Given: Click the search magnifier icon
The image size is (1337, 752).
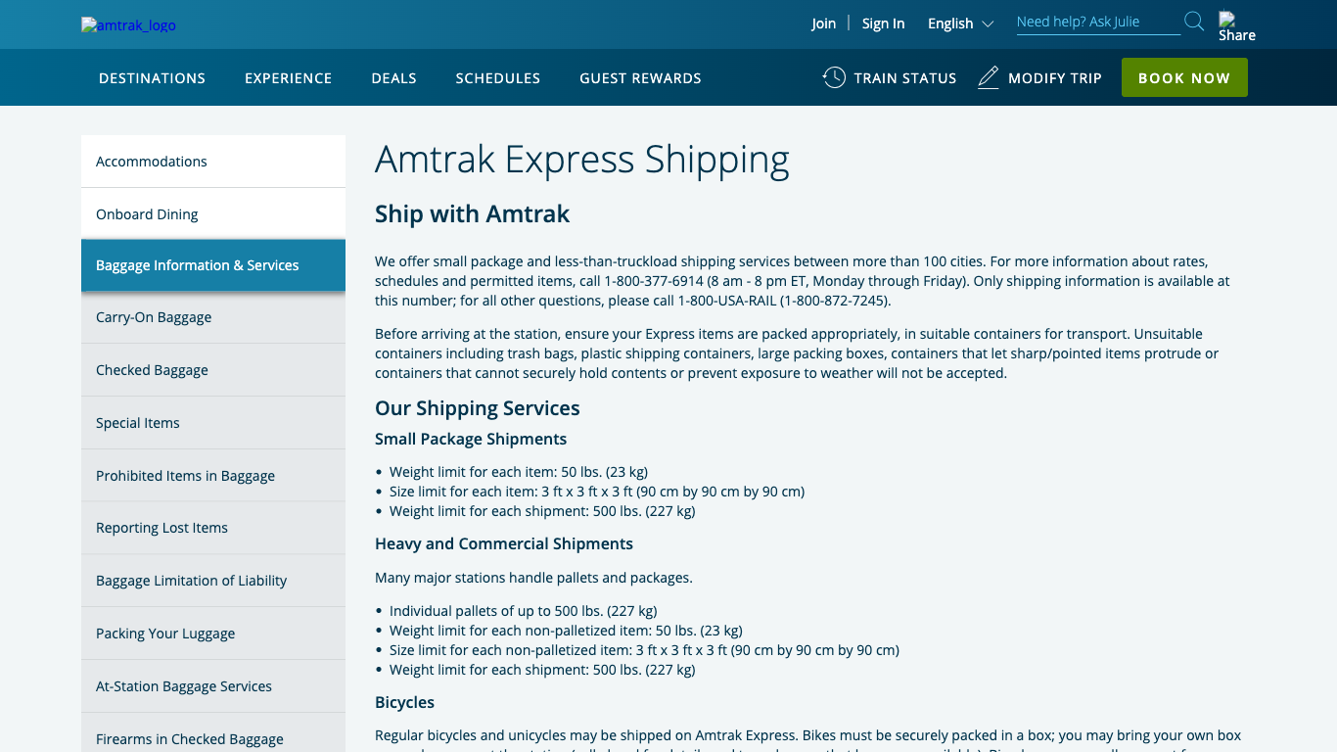Looking at the screenshot, I should click(x=1194, y=22).
